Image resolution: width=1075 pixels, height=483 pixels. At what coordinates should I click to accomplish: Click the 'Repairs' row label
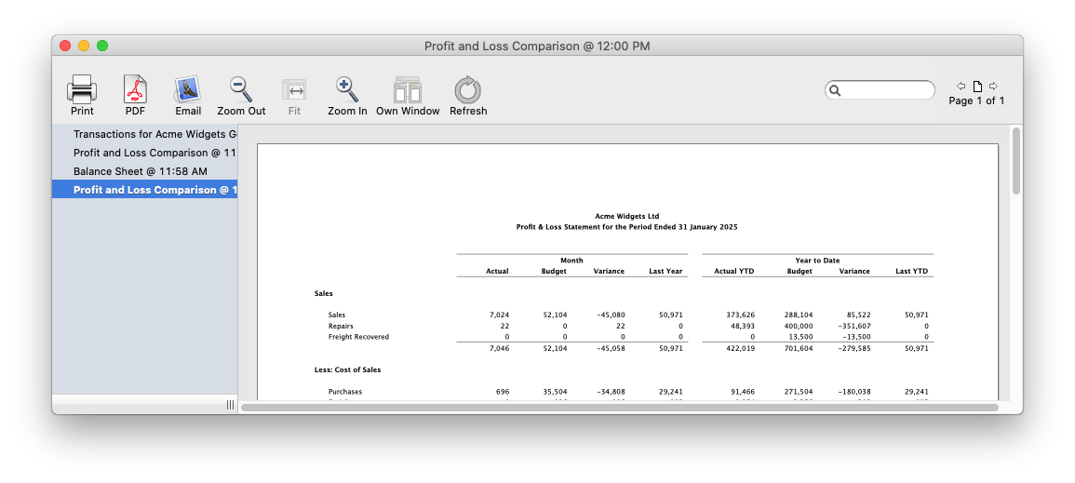click(341, 326)
